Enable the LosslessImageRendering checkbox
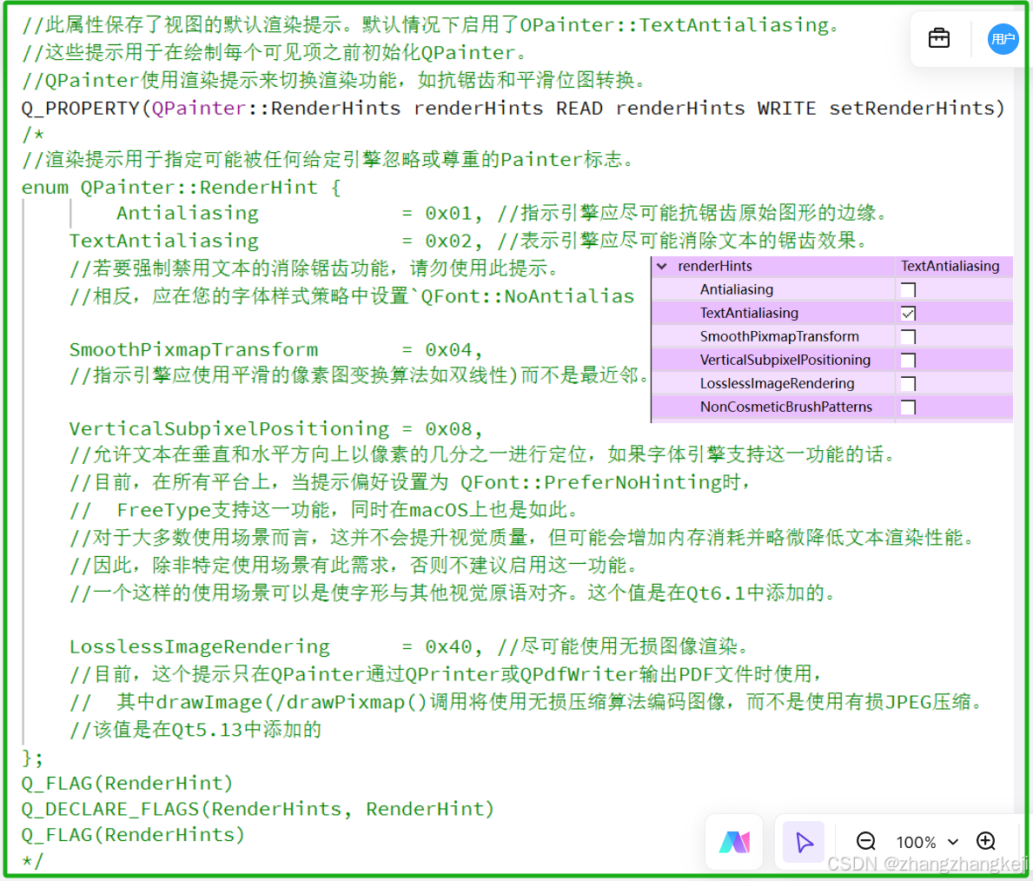The image size is (1033, 881). [x=908, y=383]
